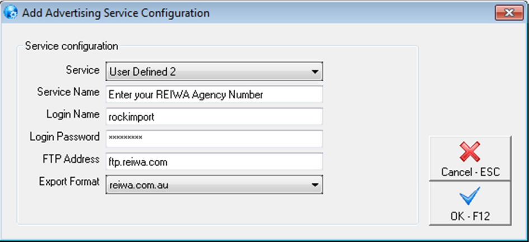The image size is (529, 242).
Task: Click the 'Service configuration' group box heading
Action: [x=72, y=45]
